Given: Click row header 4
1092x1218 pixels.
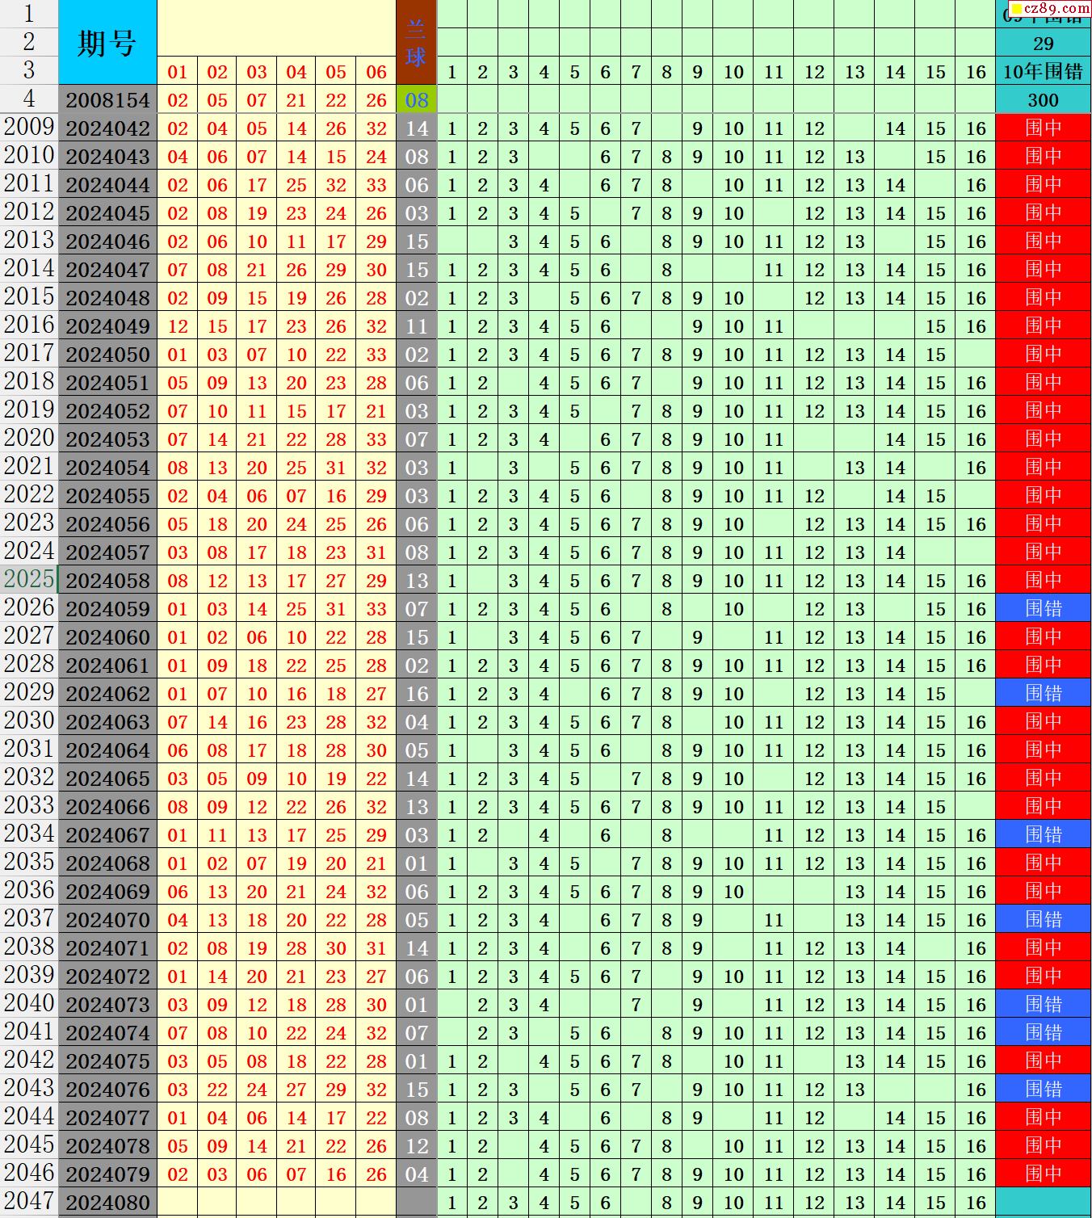Looking at the screenshot, I should click(x=29, y=99).
